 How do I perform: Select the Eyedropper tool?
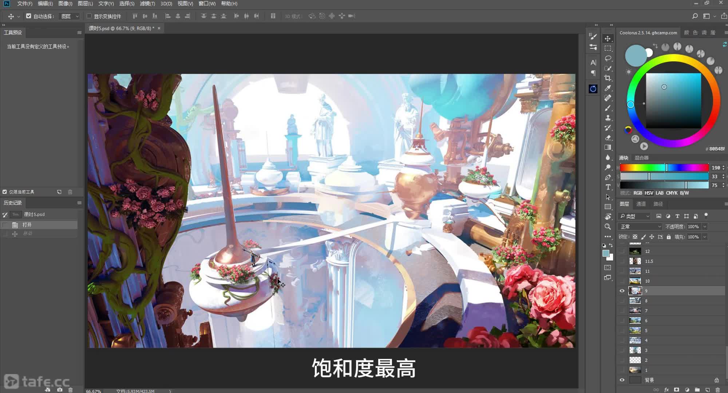click(x=608, y=88)
